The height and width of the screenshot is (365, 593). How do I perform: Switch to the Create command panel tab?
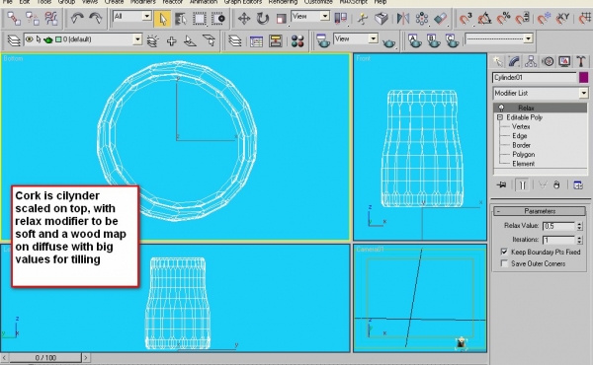pos(498,61)
